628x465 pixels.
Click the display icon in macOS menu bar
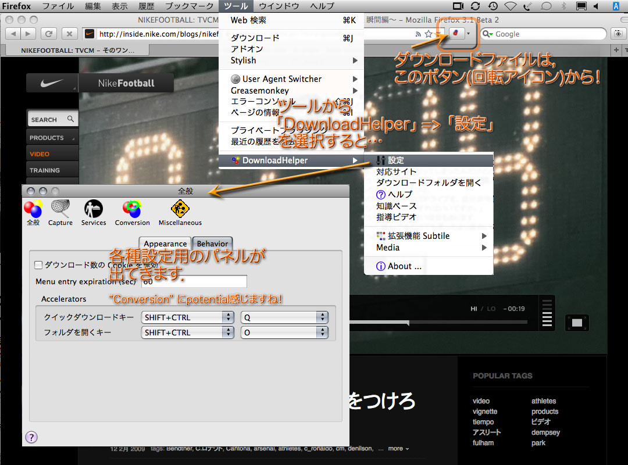click(581, 6)
